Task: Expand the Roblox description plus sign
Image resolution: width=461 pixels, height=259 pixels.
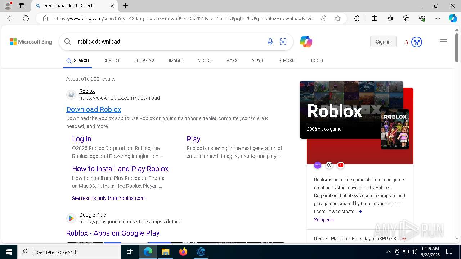Action: coord(361,212)
